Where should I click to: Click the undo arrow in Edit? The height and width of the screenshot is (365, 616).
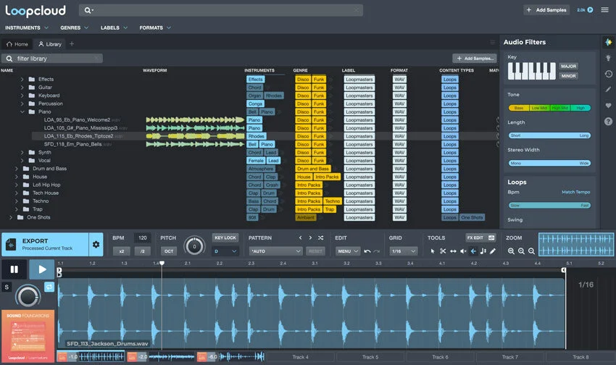tap(367, 251)
